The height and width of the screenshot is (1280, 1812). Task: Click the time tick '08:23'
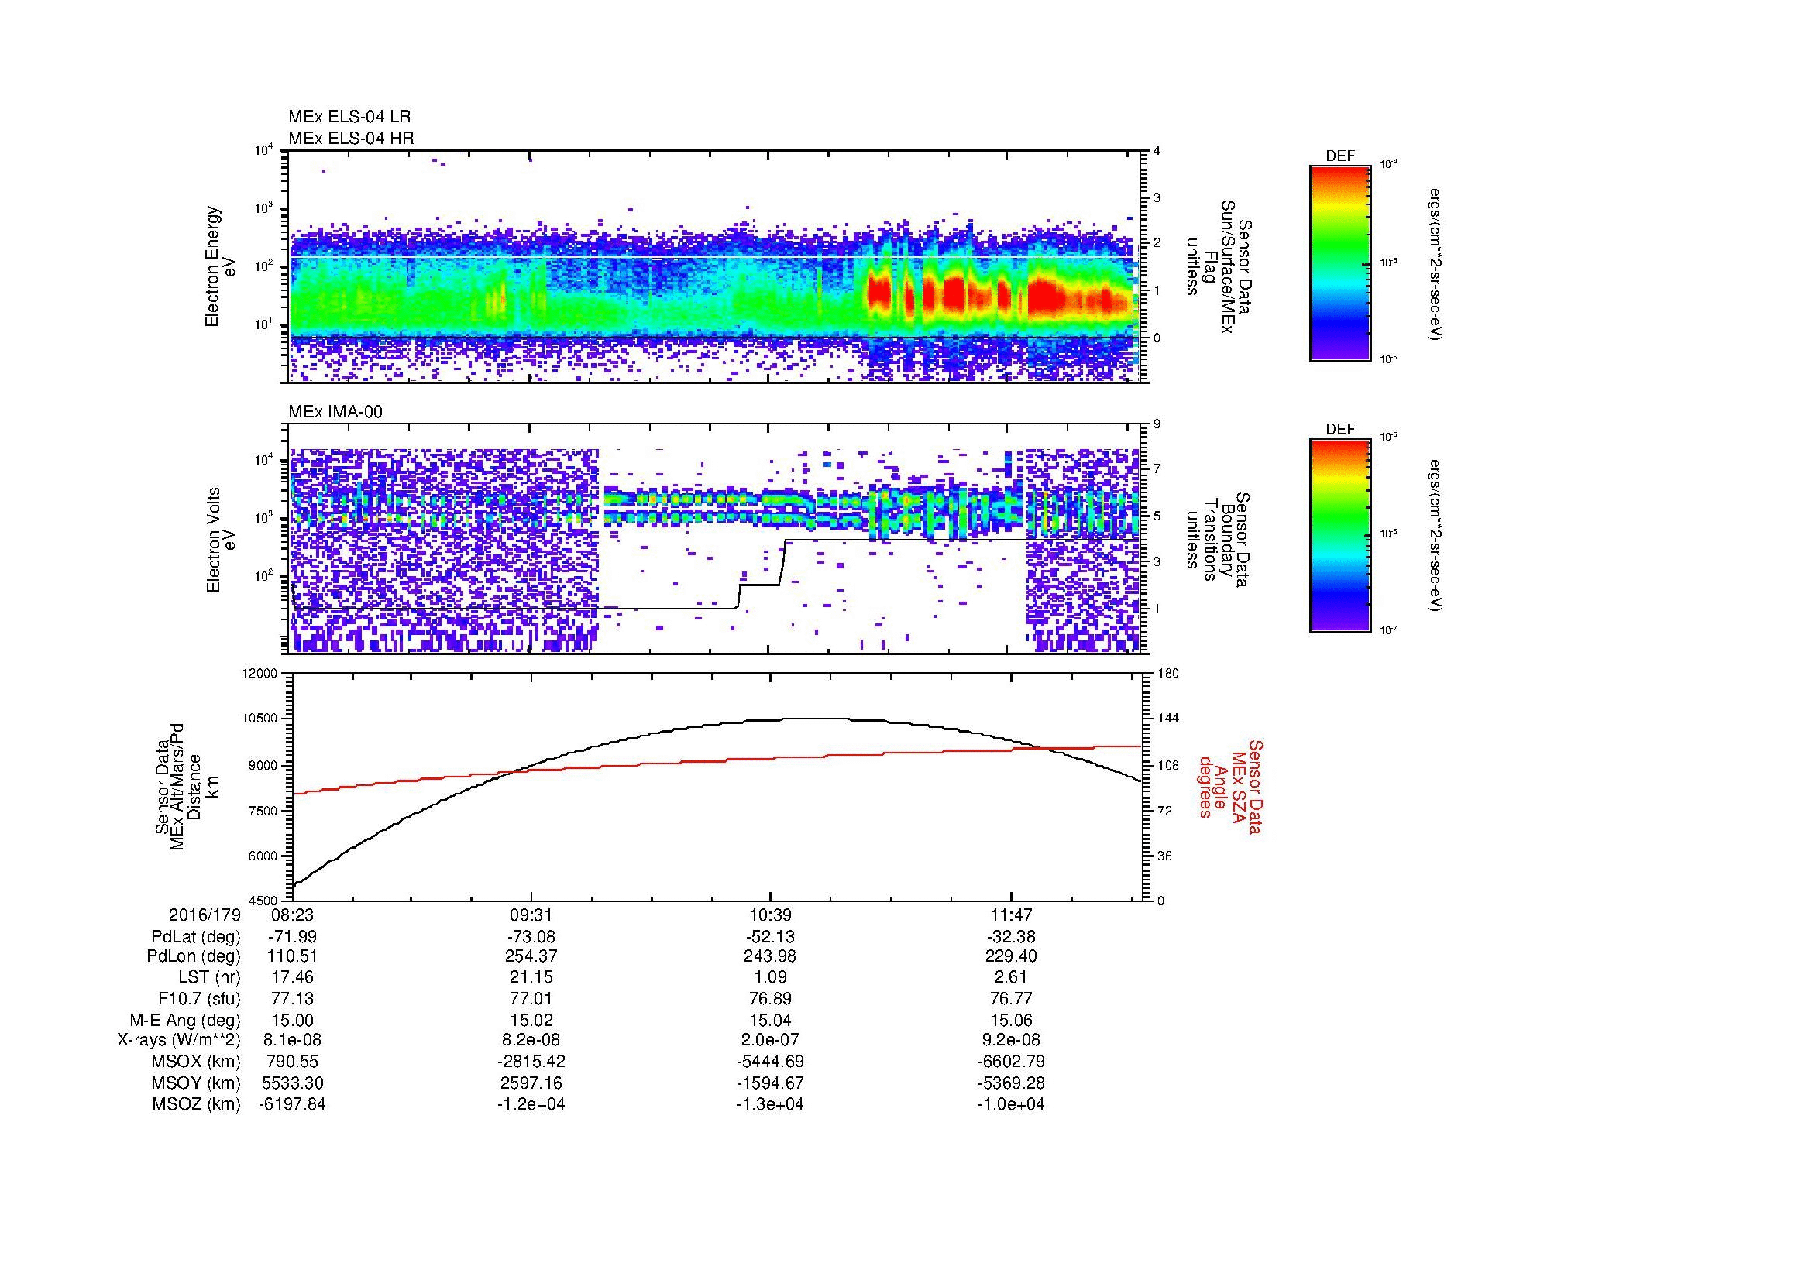(x=292, y=915)
